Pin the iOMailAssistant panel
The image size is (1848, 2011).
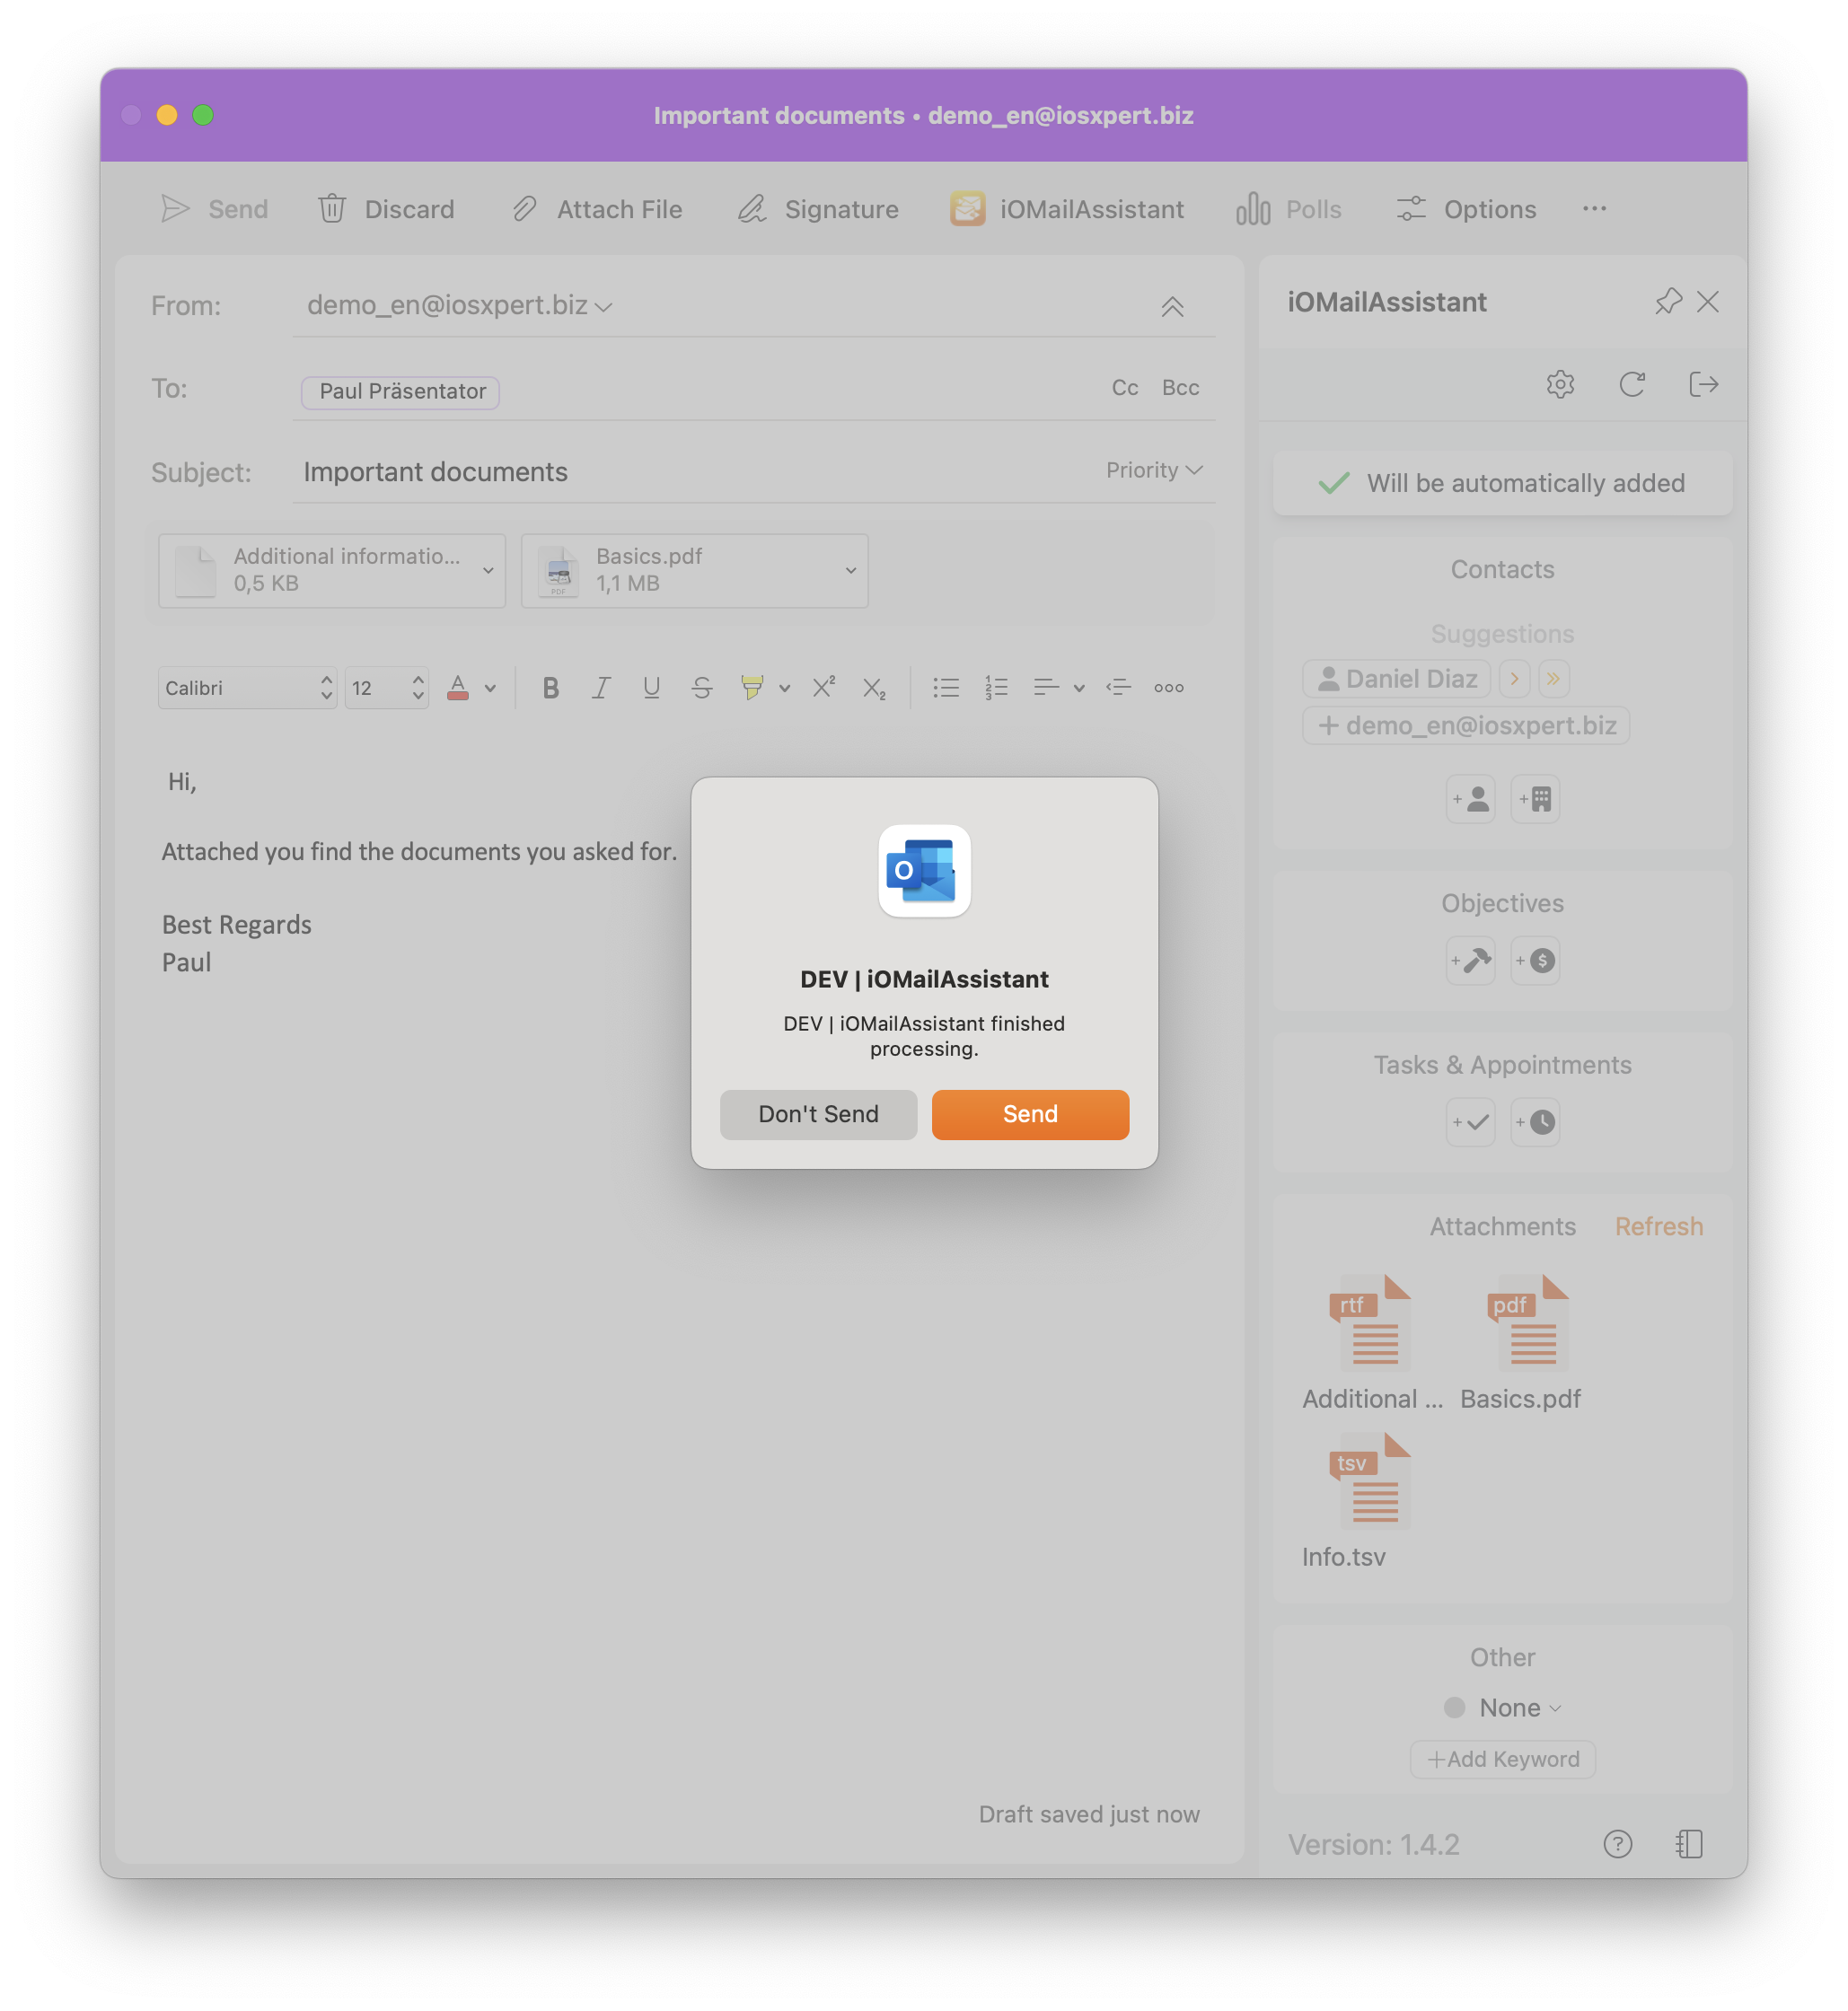coord(1668,302)
